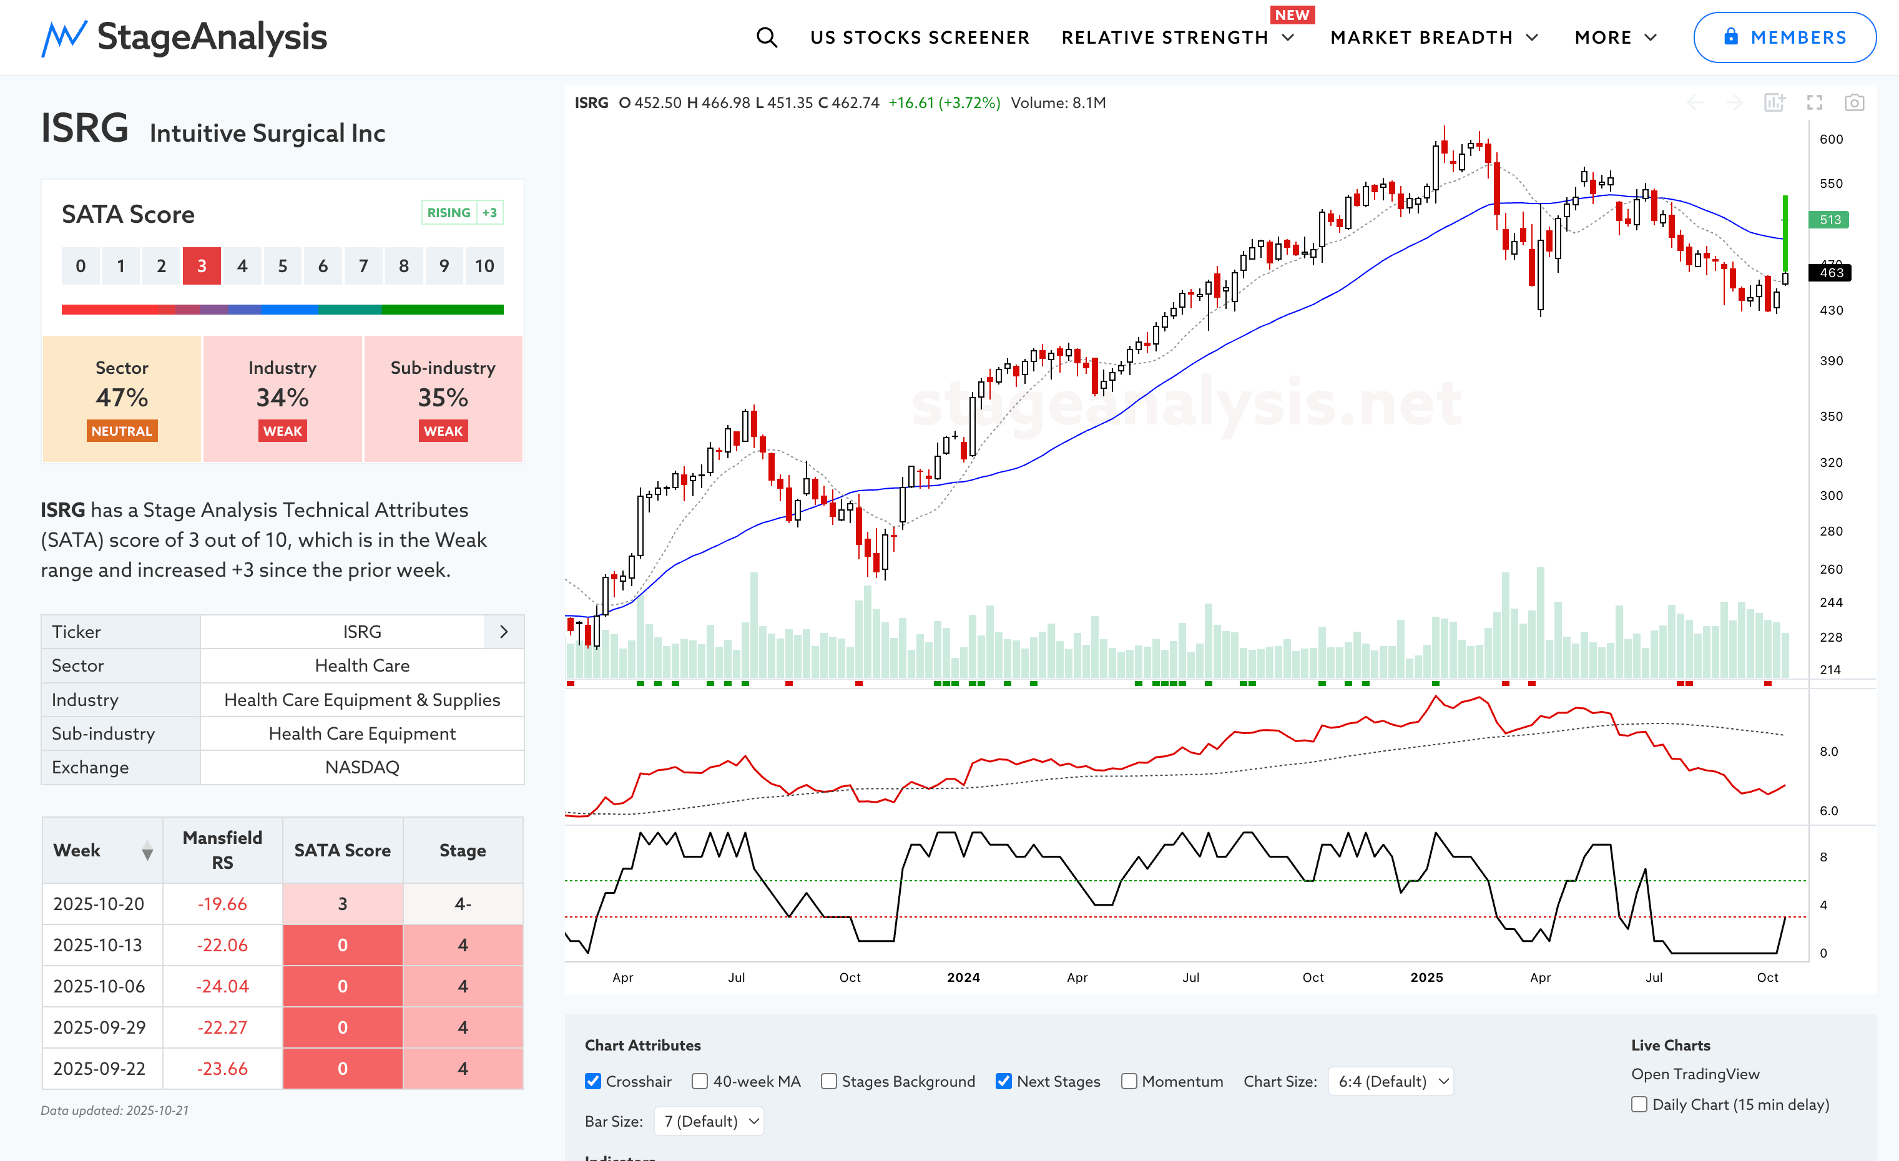Open TradingView live chart link
This screenshot has width=1899, height=1161.
pos(1695,1074)
